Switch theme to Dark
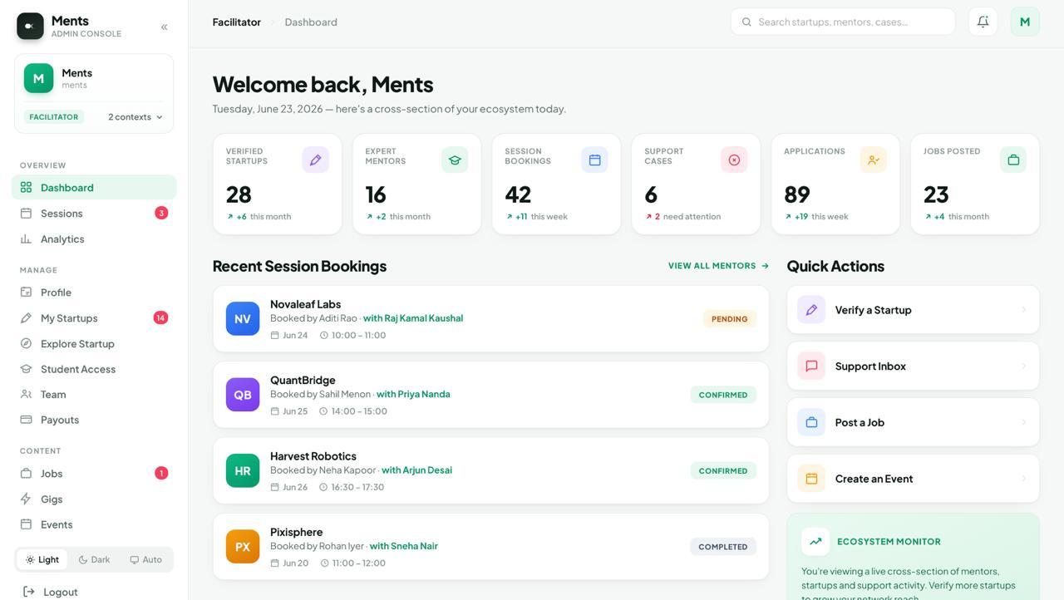The width and height of the screenshot is (1064, 600). point(94,559)
